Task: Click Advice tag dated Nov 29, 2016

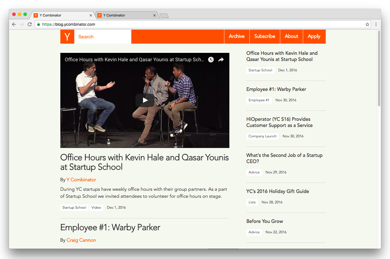Action: pyautogui.click(x=254, y=172)
